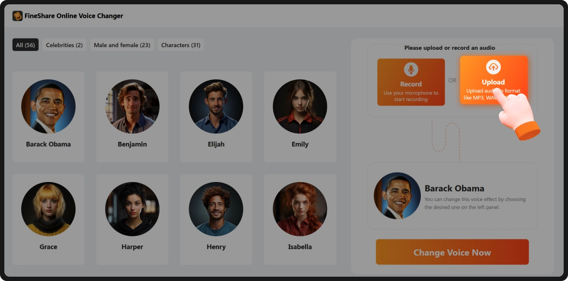Viewport: 568px width, 281px height.
Task: Click the cloud upload icon
Action: [494, 67]
